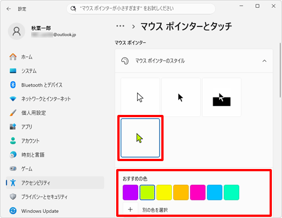282x218 pixels.
Task: Click the Bluetooth icon in the sidebar
Action: coord(13,85)
